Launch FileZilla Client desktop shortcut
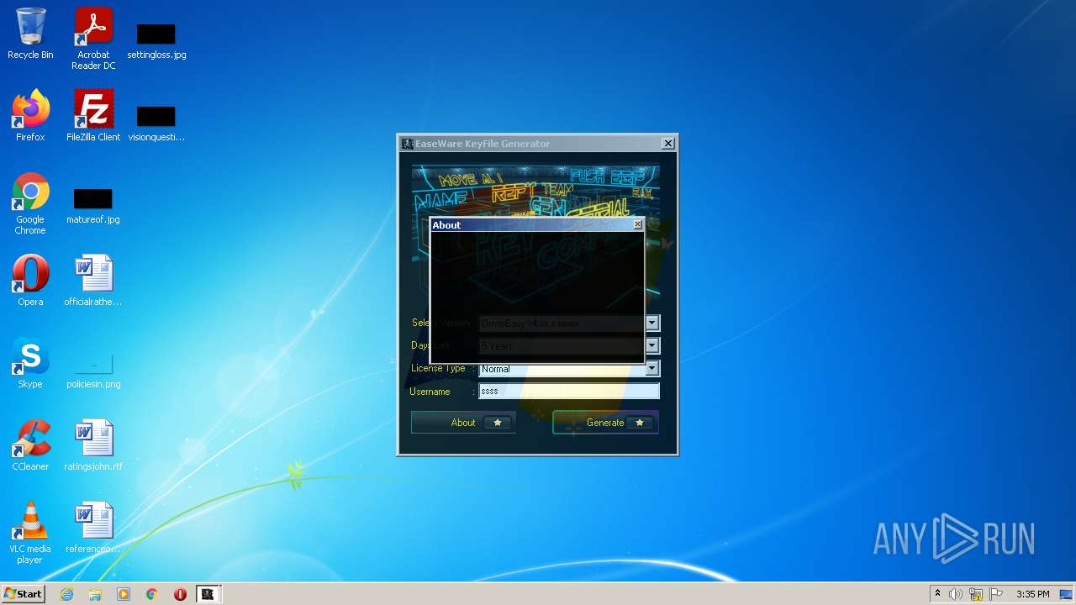 (93, 116)
